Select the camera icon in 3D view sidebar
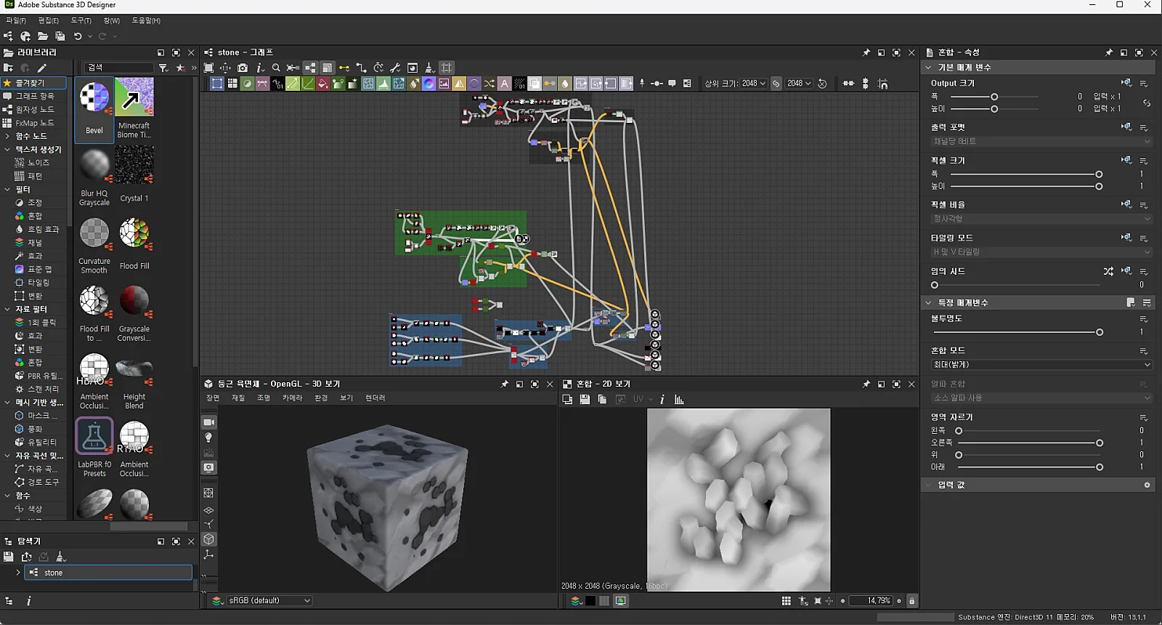The height and width of the screenshot is (625, 1162). coord(209,422)
